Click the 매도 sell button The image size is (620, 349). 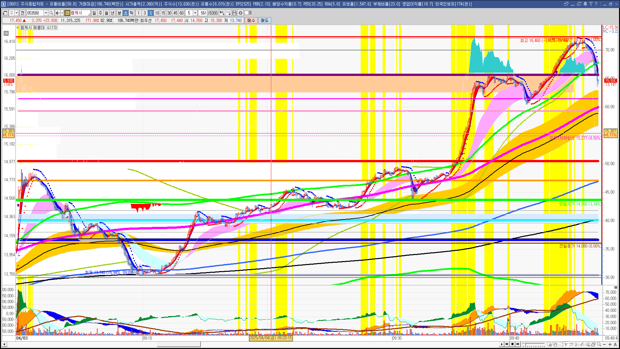pyautogui.click(x=264, y=20)
